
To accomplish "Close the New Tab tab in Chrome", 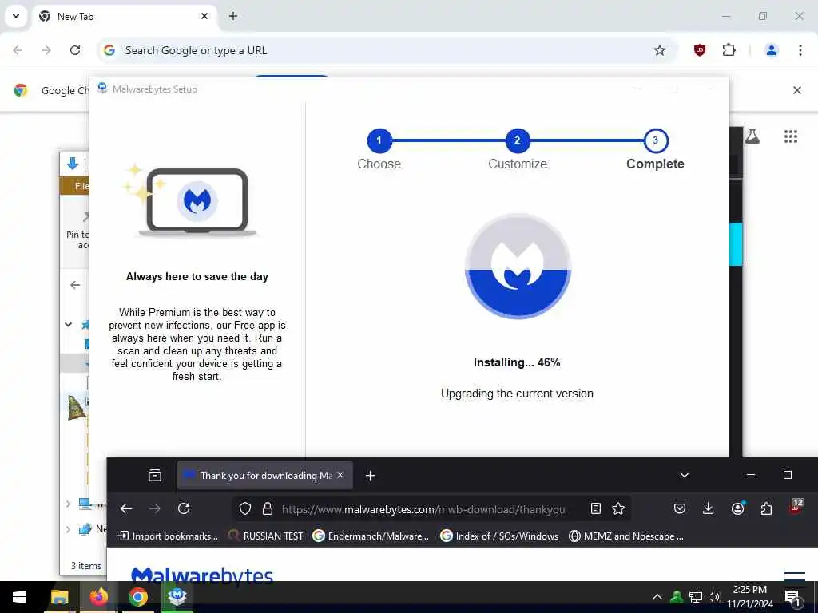I will point(204,16).
